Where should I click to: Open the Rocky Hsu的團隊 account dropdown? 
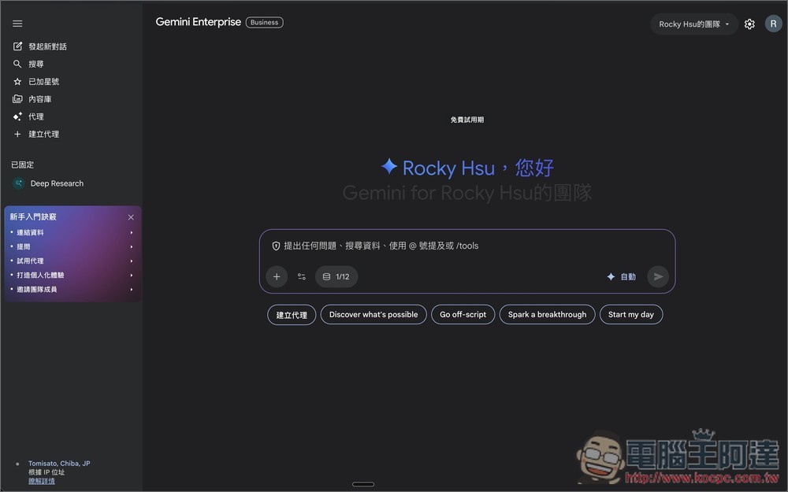pyautogui.click(x=693, y=24)
